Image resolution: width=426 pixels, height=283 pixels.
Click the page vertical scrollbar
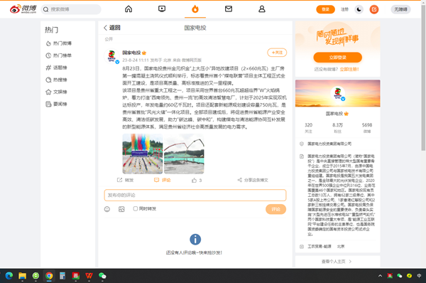click(423, 76)
